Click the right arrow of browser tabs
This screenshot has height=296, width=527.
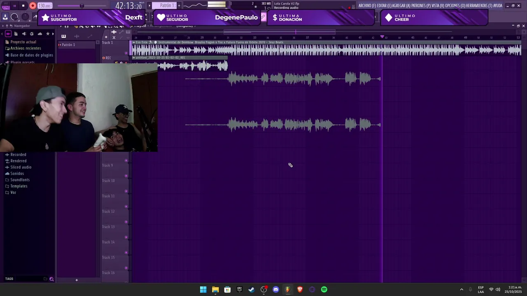click(53, 34)
